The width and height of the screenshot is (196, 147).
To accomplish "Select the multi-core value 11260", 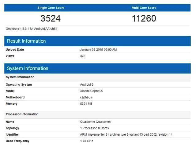I will click(144, 18).
